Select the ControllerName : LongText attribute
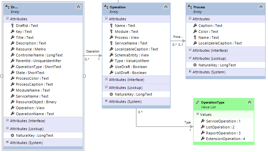268x152 pixels. coord(39,55)
